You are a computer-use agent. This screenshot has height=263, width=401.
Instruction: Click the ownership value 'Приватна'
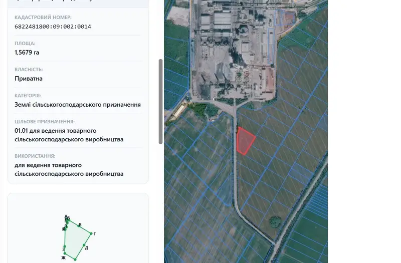pos(29,79)
